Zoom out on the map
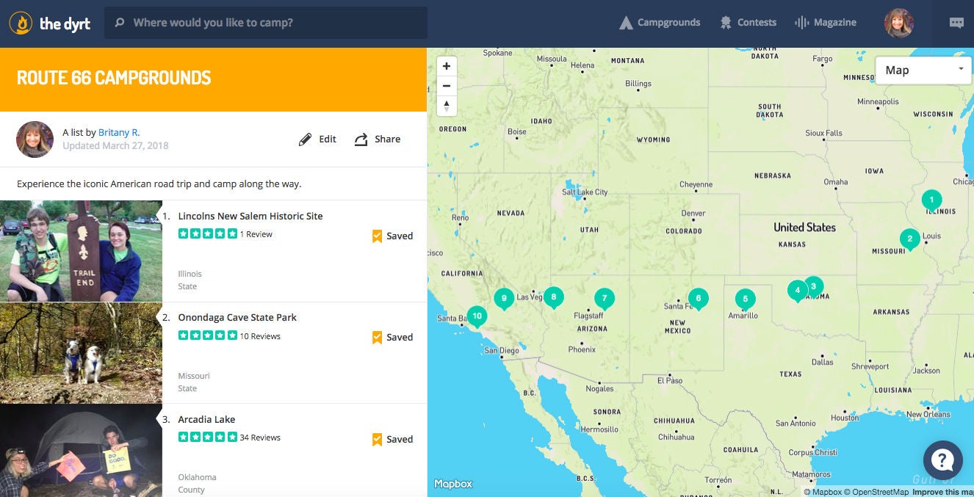Viewport: 974px width, 497px height. click(x=447, y=86)
